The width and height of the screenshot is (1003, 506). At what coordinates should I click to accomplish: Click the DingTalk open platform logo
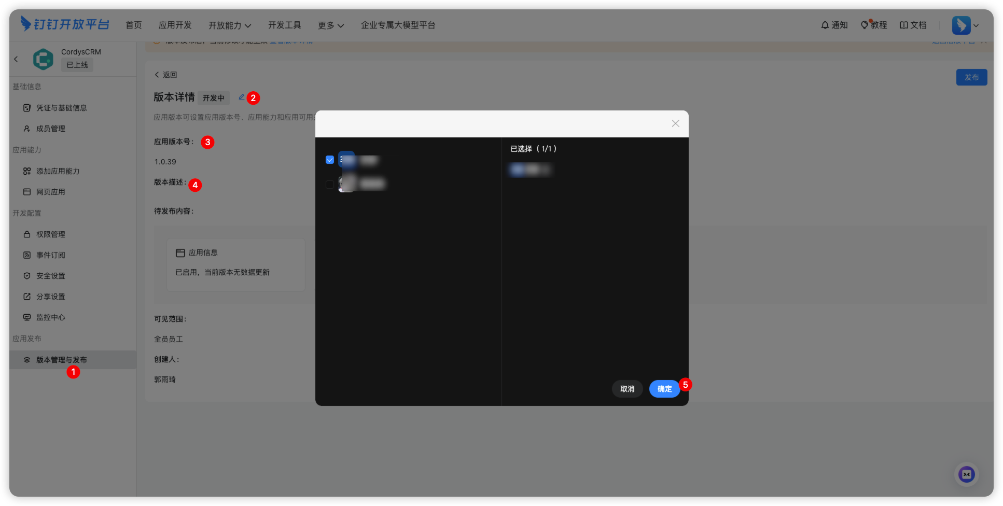click(65, 24)
